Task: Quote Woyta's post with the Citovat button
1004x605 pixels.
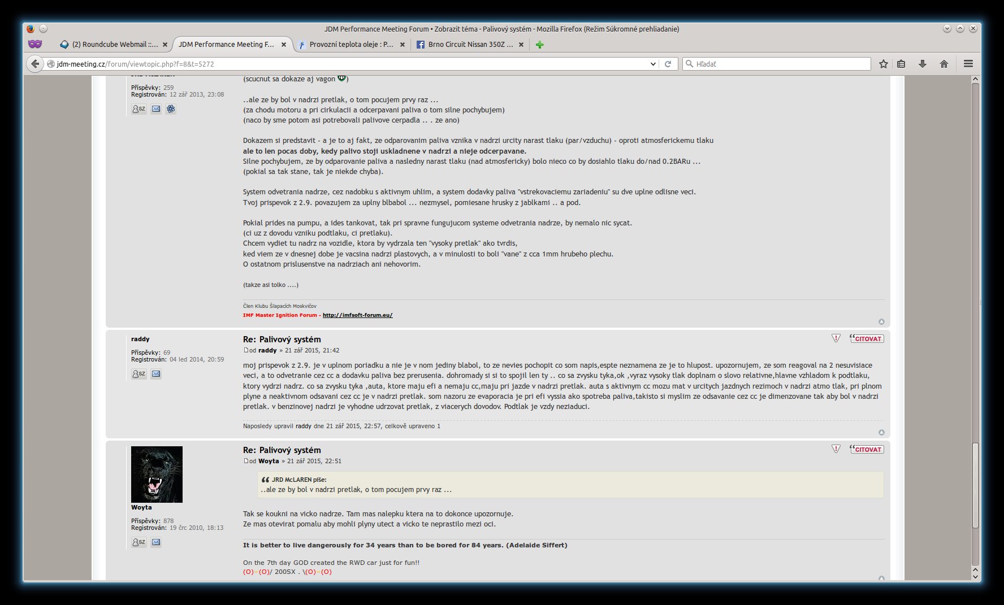Action: [x=867, y=449]
